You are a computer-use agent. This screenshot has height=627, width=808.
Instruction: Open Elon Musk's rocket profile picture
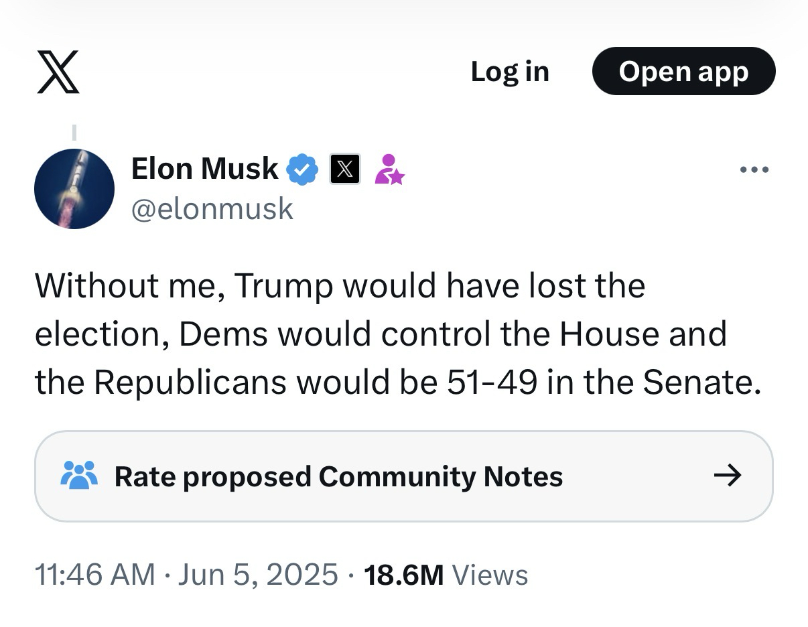pos(74,189)
